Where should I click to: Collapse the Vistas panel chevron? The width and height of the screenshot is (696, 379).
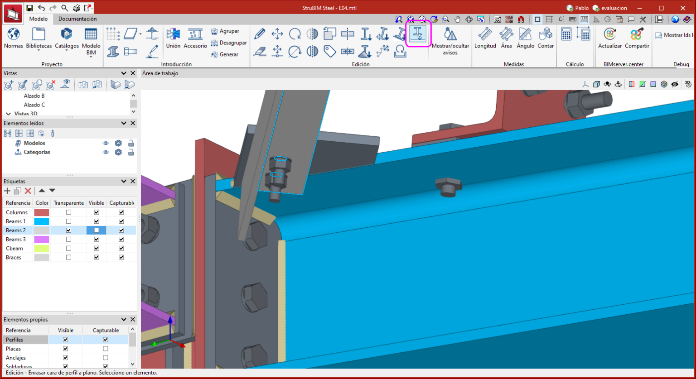click(124, 73)
